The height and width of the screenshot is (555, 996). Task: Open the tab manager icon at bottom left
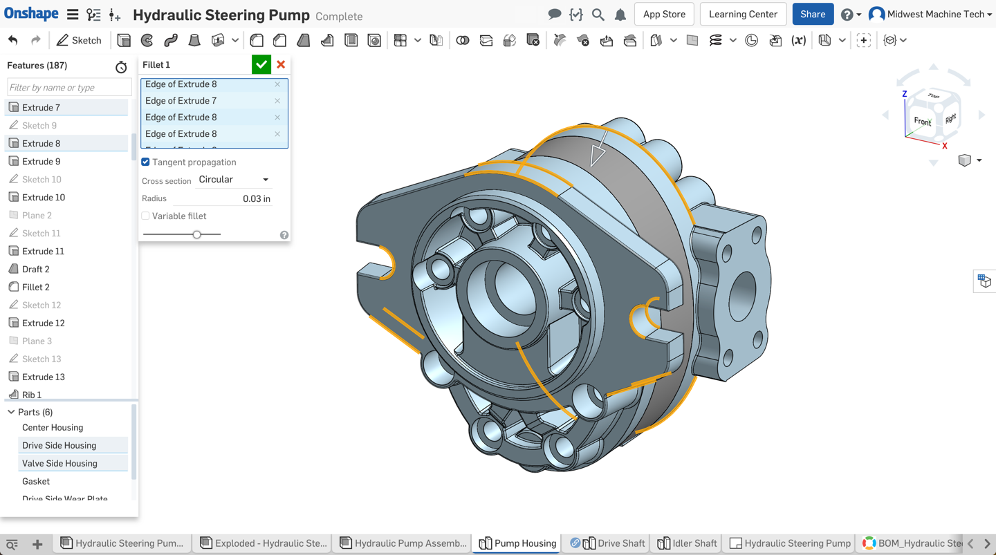click(x=12, y=544)
